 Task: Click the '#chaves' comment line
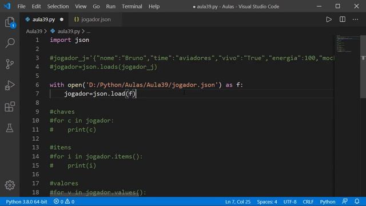click(x=62, y=112)
